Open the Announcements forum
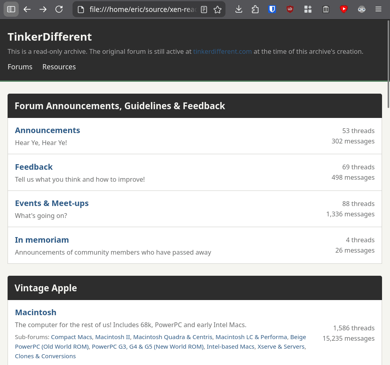 click(x=47, y=130)
